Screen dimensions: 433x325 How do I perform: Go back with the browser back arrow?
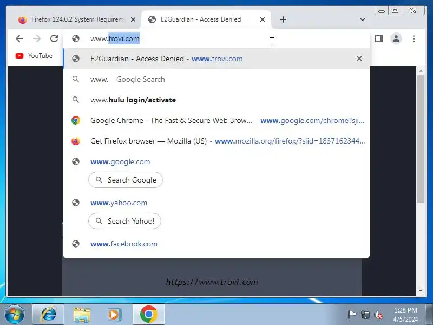coord(19,38)
